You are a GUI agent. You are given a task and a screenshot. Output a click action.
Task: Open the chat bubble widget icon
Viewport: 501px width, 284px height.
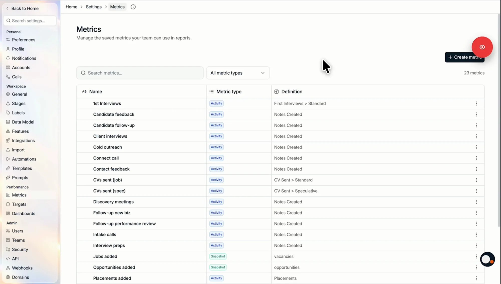pyautogui.click(x=487, y=259)
